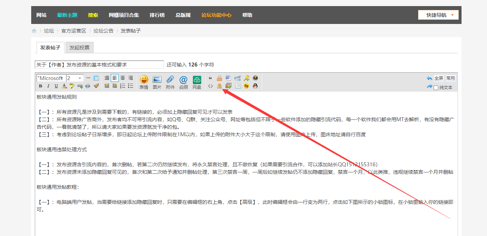
Task: Click the @朋 mention friends icon
Action: click(183, 82)
